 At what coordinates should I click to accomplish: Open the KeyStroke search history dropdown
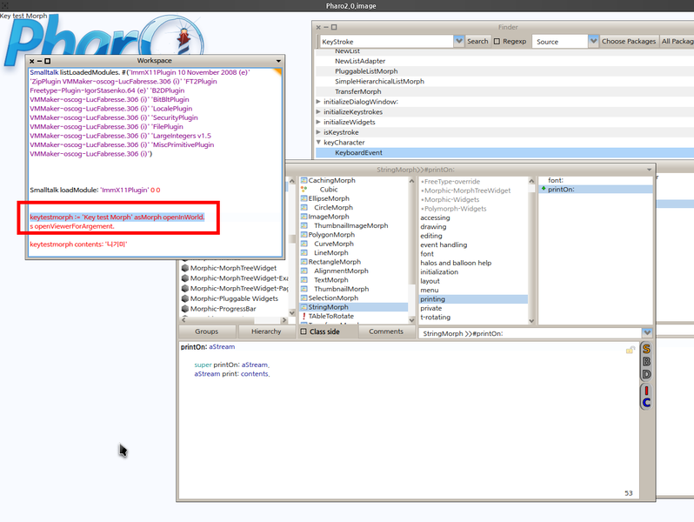pos(458,41)
